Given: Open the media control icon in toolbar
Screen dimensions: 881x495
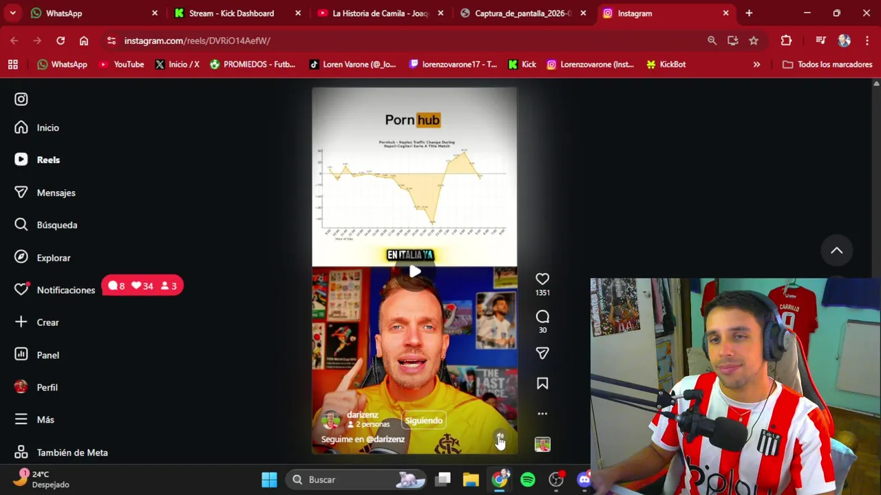Looking at the screenshot, I should click(x=820, y=41).
